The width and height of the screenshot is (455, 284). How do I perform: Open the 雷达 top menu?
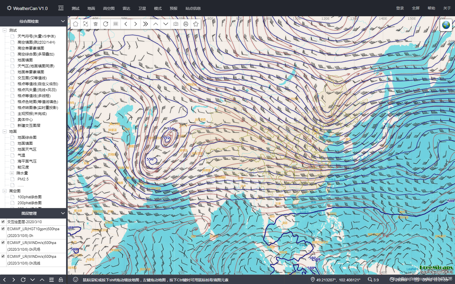point(126,8)
